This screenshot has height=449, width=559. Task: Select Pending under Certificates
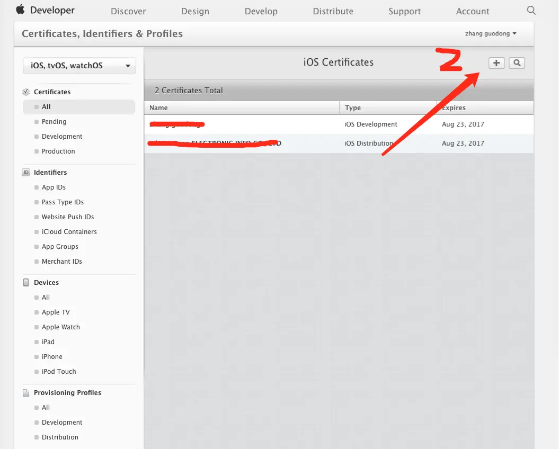[54, 122]
